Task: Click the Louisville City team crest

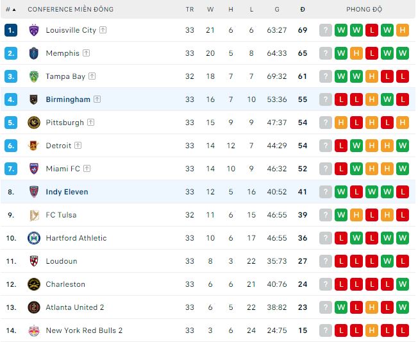Action: (34, 30)
